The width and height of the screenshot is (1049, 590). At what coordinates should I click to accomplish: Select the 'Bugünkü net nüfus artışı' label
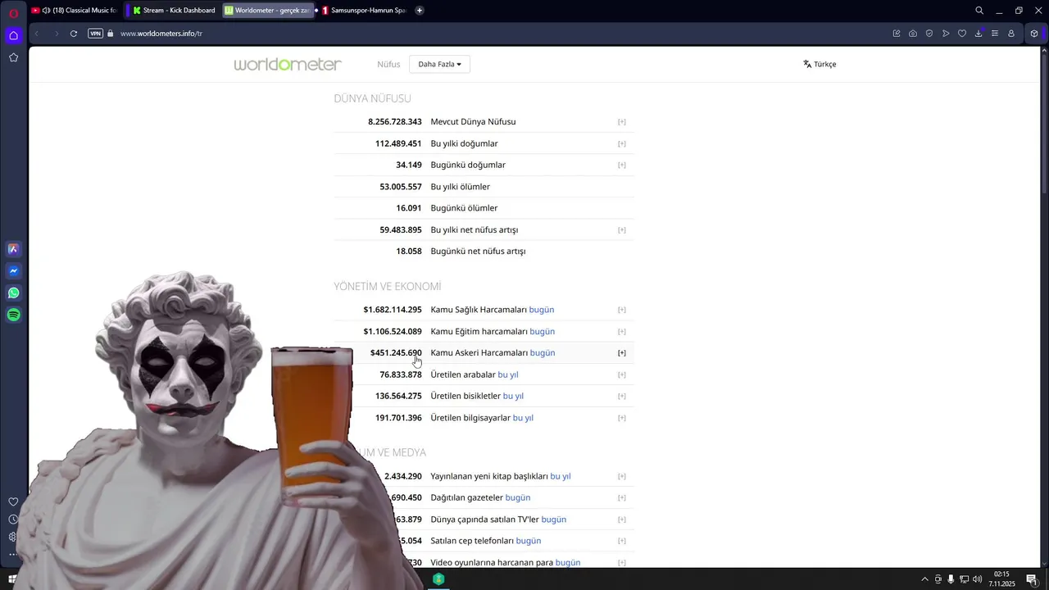pyautogui.click(x=478, y=252)
